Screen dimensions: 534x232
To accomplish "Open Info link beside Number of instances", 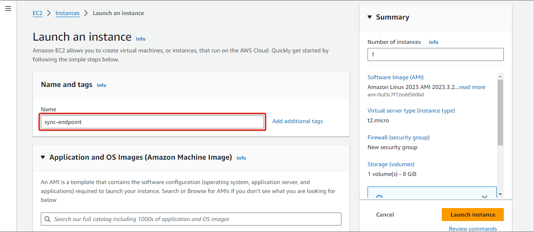I will [x=434, y=42].
